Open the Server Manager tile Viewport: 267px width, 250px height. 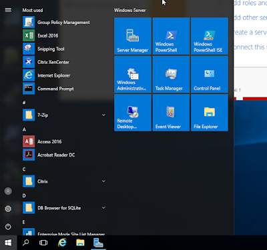133,36
